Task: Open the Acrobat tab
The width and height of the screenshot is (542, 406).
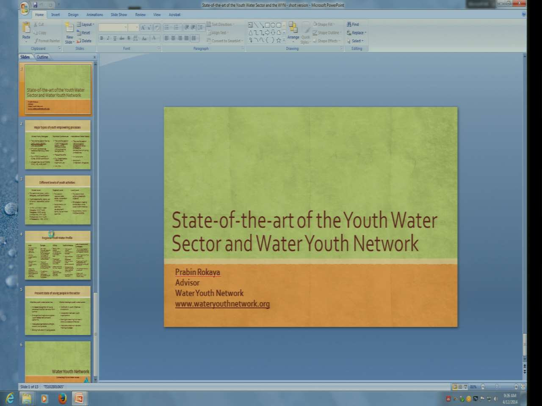Action: click(x=174, y=14)
